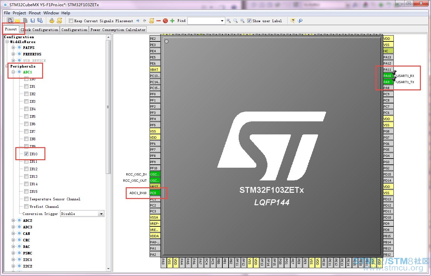Click the Save Project As icon
Image resolution: width=431 pixels, height=276 pixels.
[40, 21]
